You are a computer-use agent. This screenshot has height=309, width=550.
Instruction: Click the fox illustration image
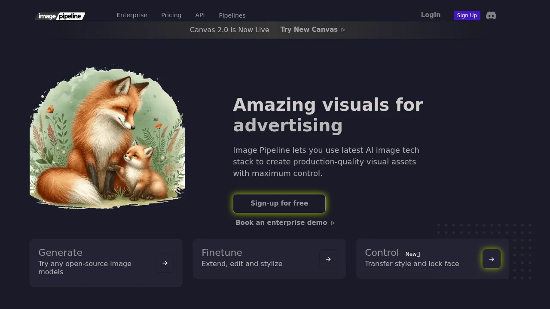[x=107, y=137]
